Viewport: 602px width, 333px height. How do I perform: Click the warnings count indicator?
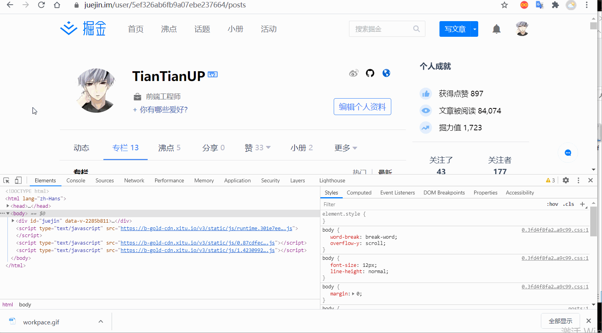tap(550, 180)
